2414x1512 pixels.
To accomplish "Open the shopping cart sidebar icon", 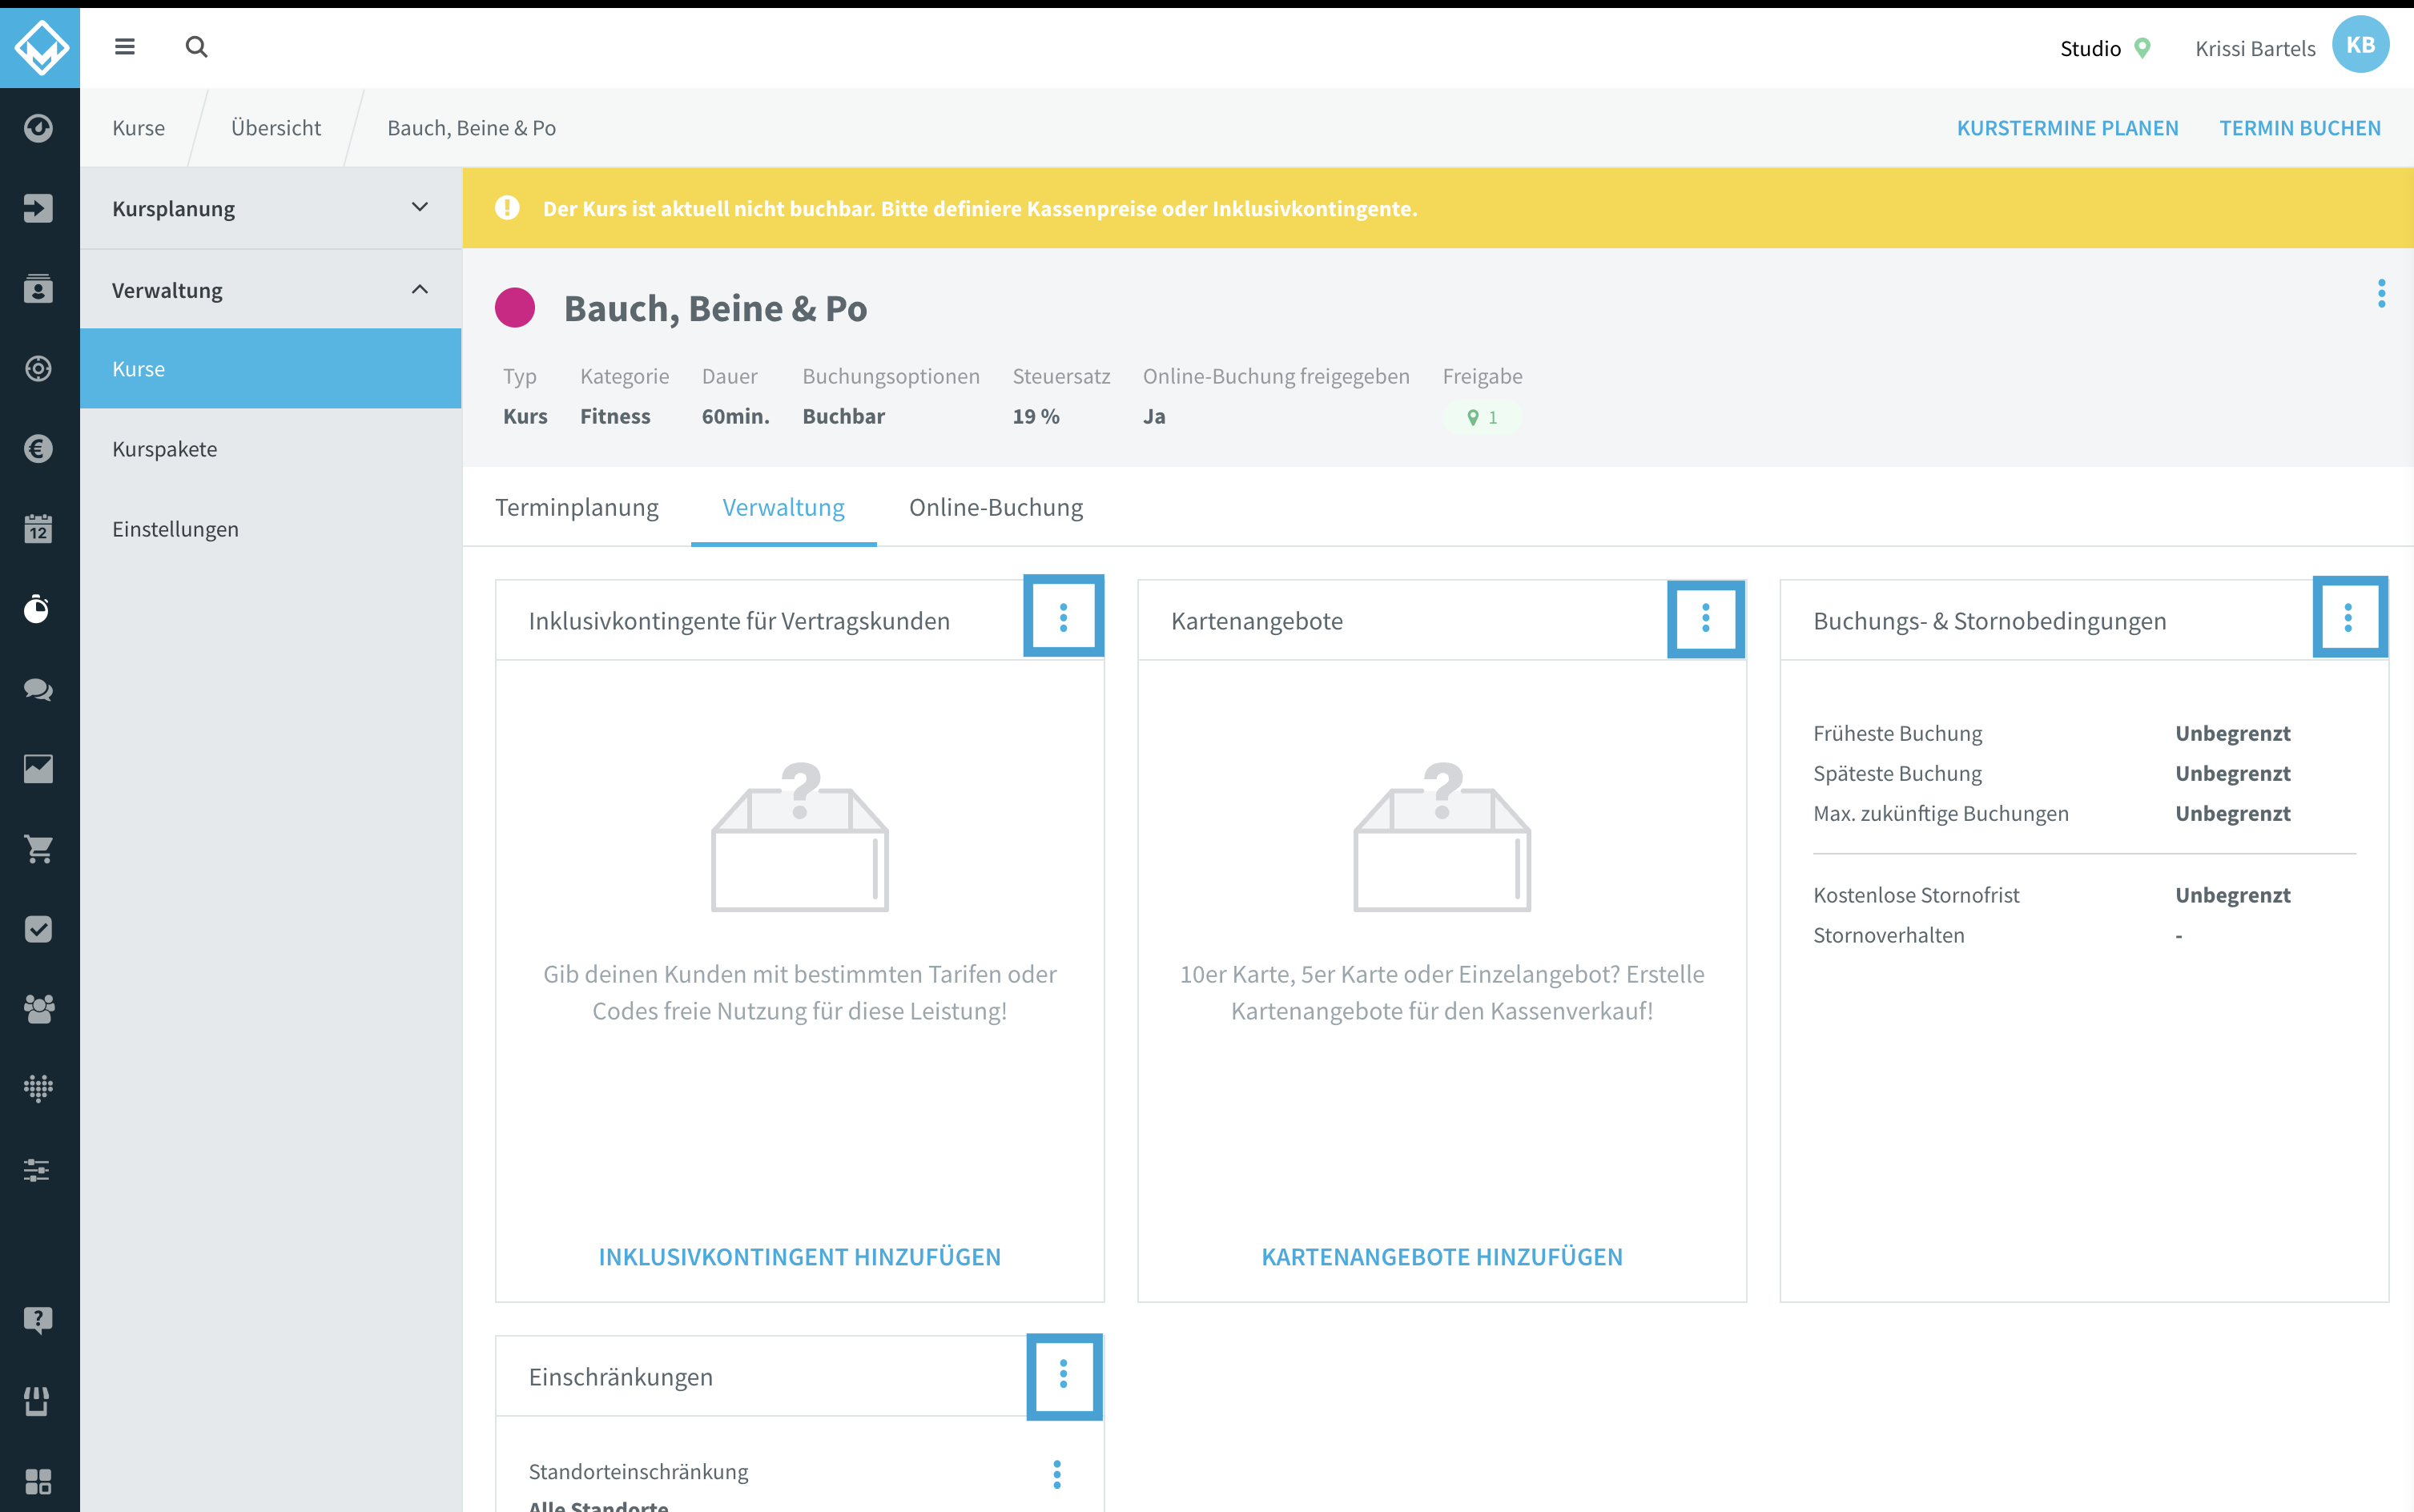I will tap(38, 849).
